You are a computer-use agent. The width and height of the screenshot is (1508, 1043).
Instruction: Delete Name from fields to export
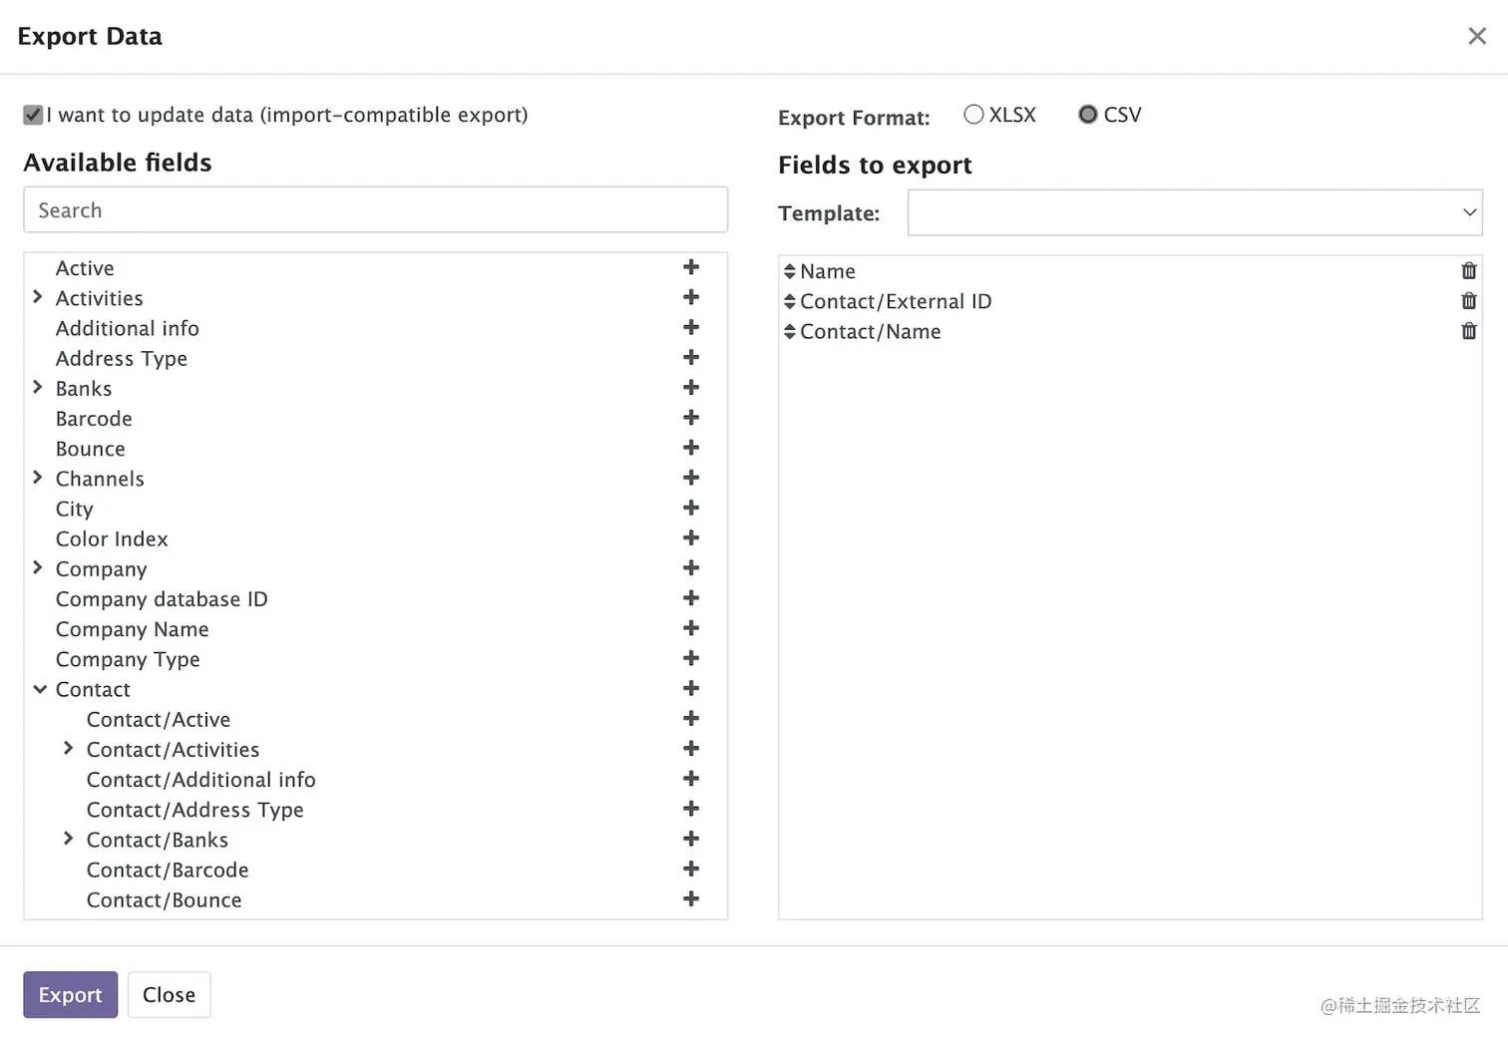(1469, 270)
